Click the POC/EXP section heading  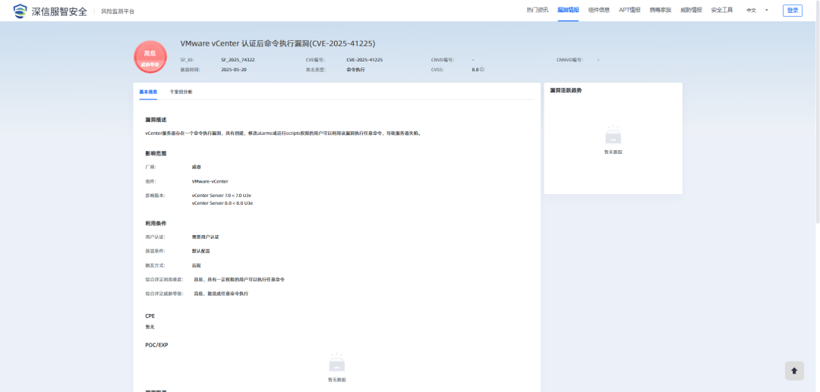coord(156,345)
